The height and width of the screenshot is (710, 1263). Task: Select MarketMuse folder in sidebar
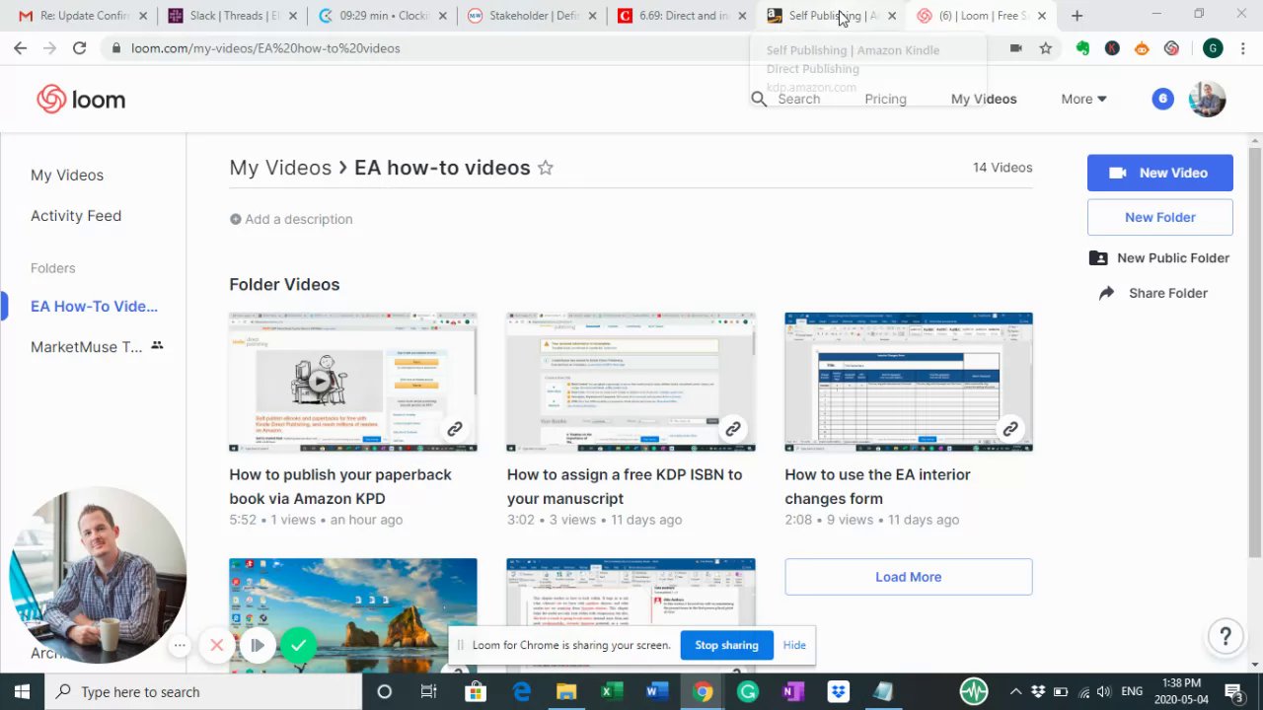point(96,346)
